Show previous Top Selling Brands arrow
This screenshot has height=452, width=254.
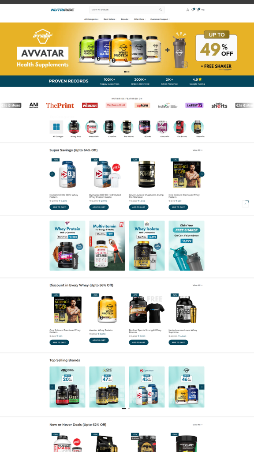(52, 387)
